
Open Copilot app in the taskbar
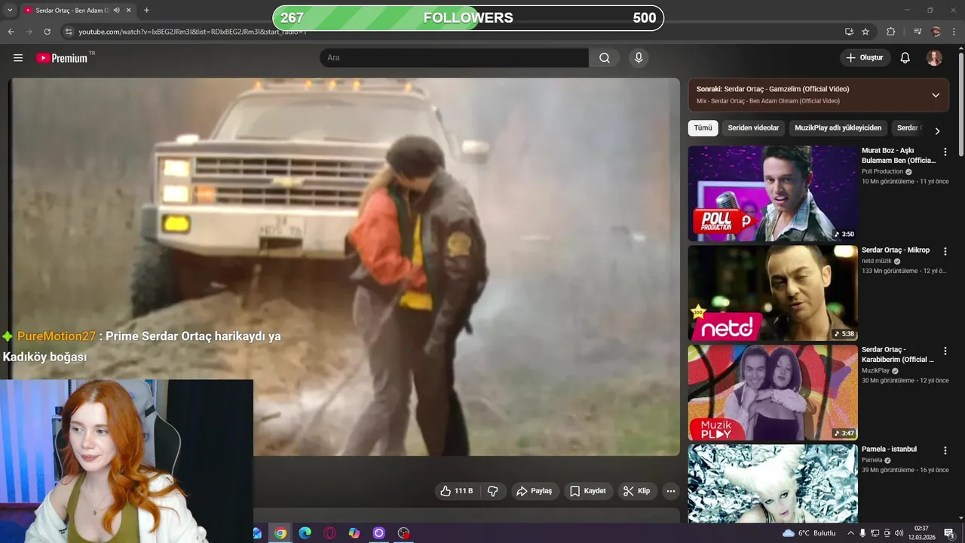click(354, 533)
